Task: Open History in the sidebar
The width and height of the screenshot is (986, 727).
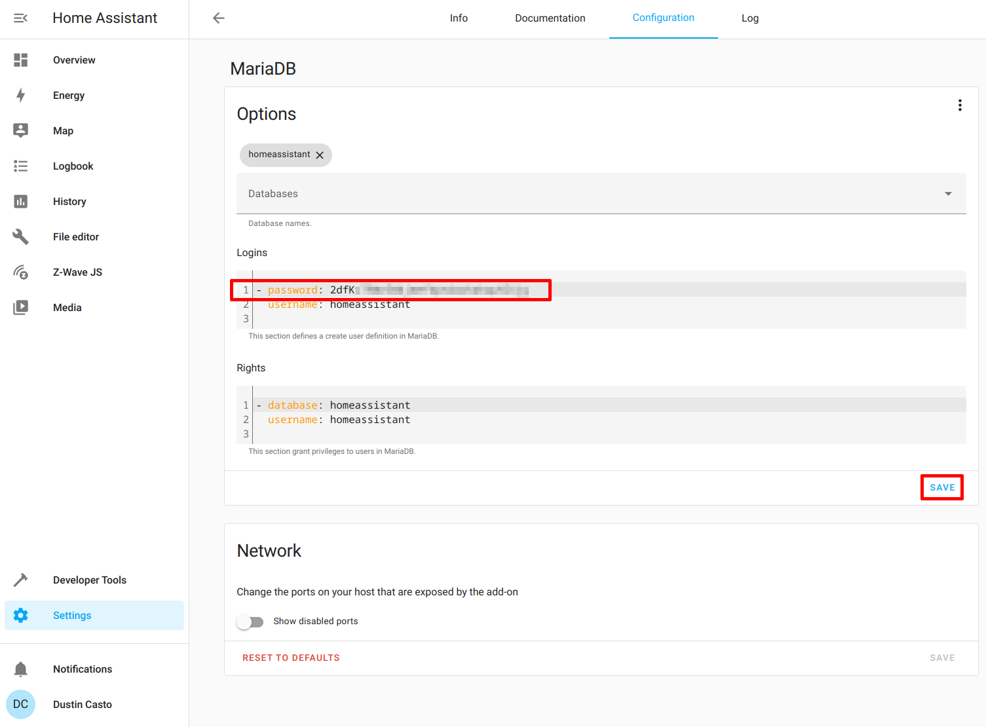Action: 94,201
